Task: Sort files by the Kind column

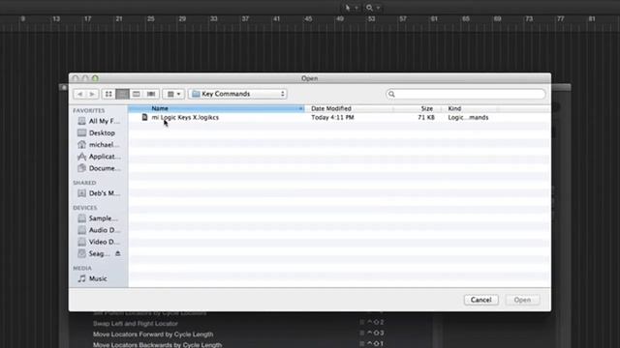Action: pyautogui.click(x=471, y=108)
